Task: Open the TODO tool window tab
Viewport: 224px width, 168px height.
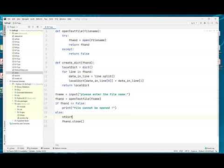Action: coord(21,148)
